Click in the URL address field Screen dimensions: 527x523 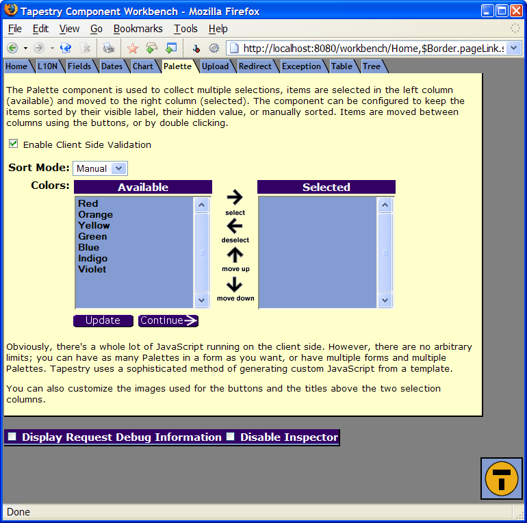(x=373, y=49)
